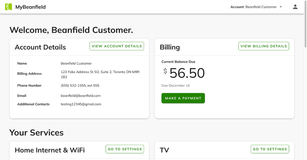
Task: Click the Due December 16 text
Action: pos(176,86)
